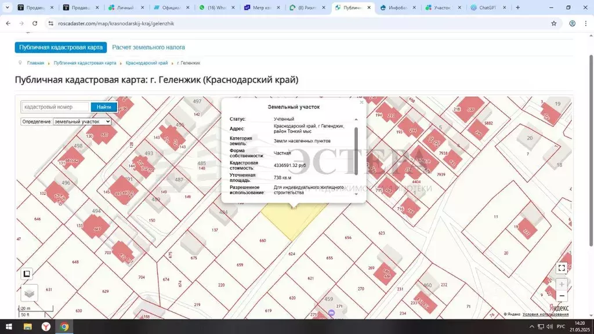Open Windows Start menu
The width and height of the screenshot is (594, 334).
point(9,326)
